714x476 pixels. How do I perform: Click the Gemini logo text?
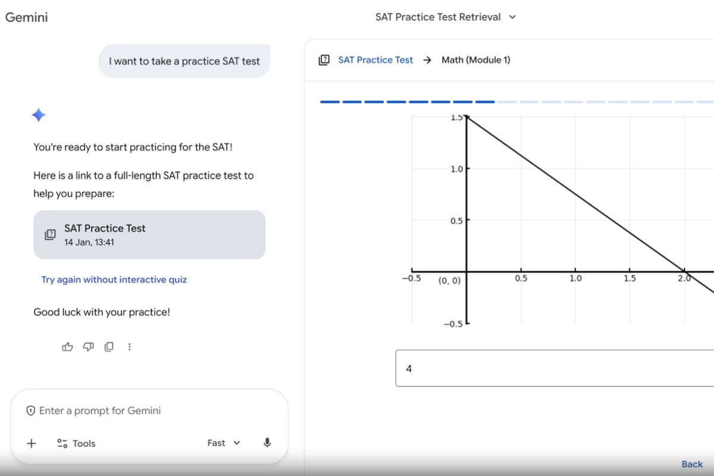pos(27,17)
